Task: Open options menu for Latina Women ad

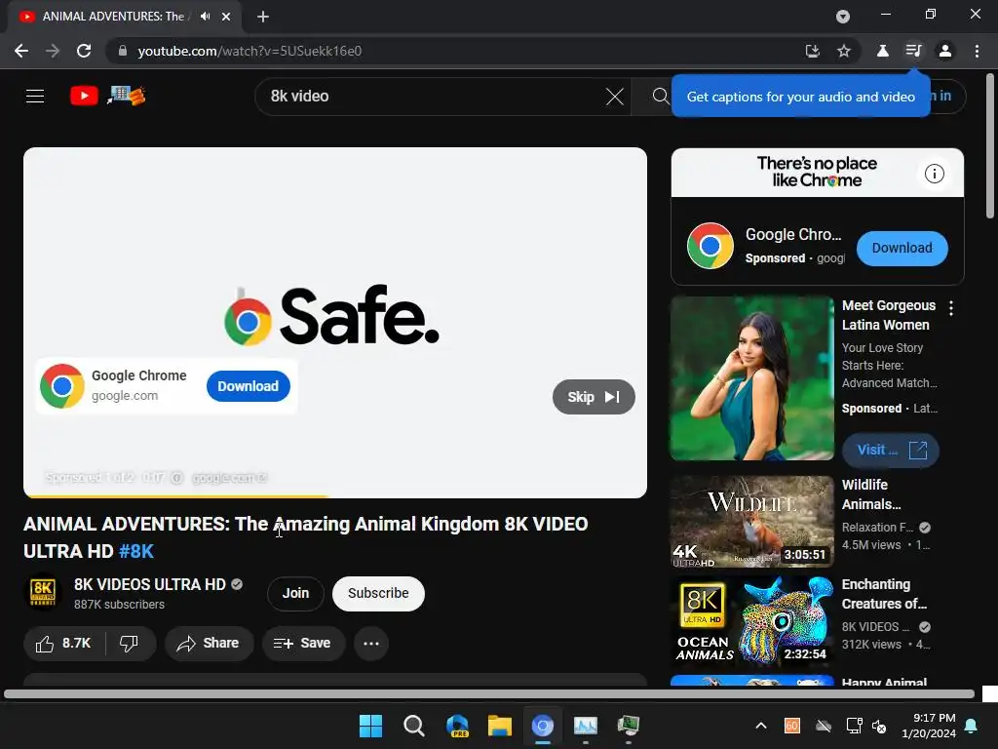Action: tap(951, 308)
